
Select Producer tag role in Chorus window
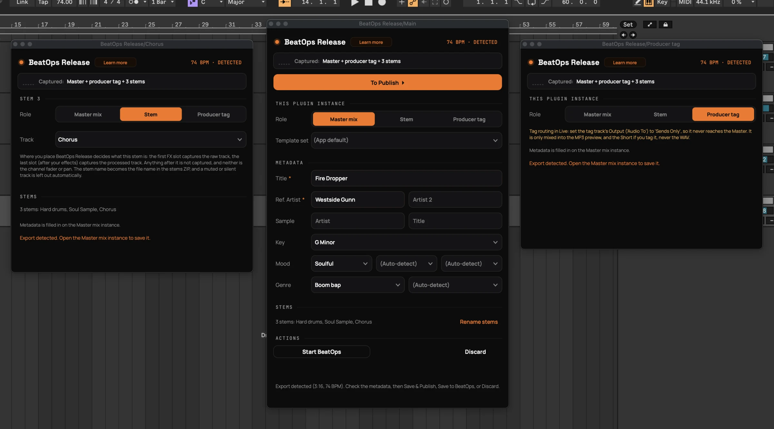[x=213, y=114]
